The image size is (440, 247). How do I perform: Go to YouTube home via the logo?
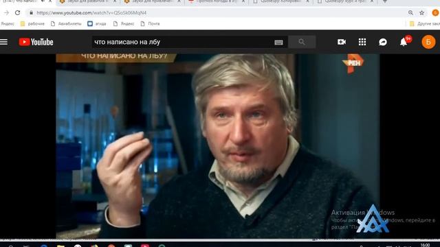(x=36, y=42)
